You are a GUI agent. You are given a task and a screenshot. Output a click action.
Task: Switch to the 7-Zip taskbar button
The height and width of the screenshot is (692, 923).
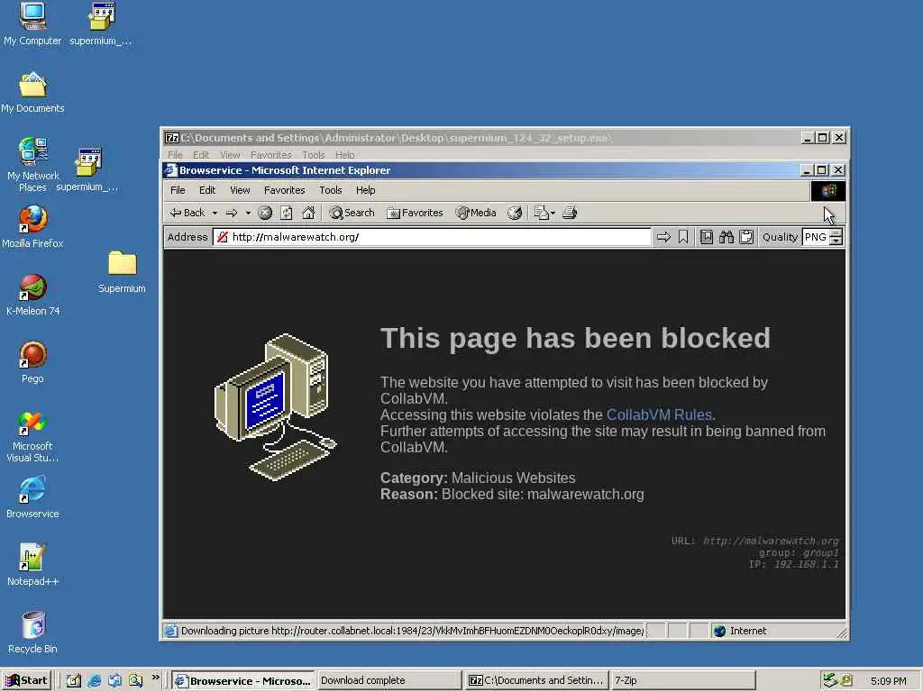point(683,680)
